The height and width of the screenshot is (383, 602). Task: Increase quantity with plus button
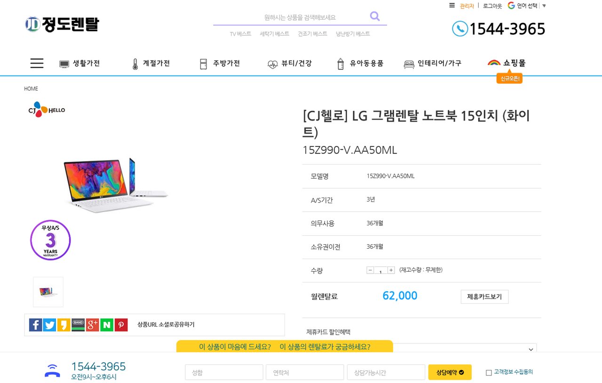point(391,270)
